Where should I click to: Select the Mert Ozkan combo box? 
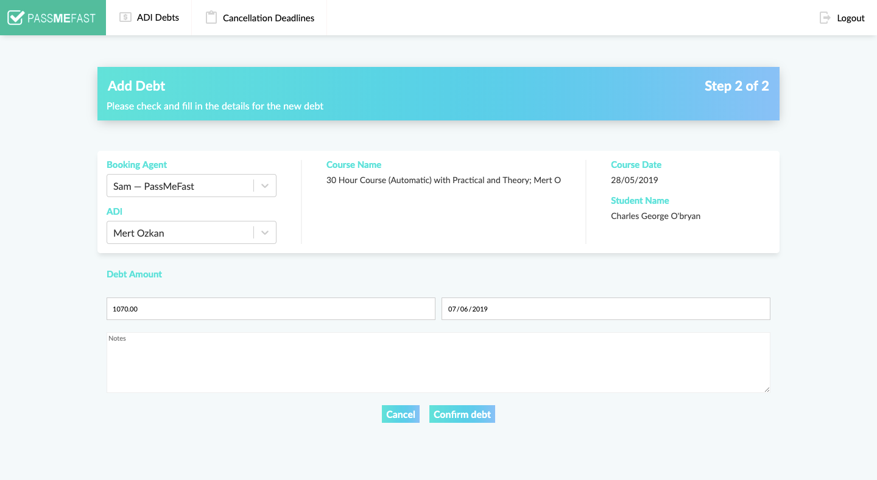coord(191,232)
